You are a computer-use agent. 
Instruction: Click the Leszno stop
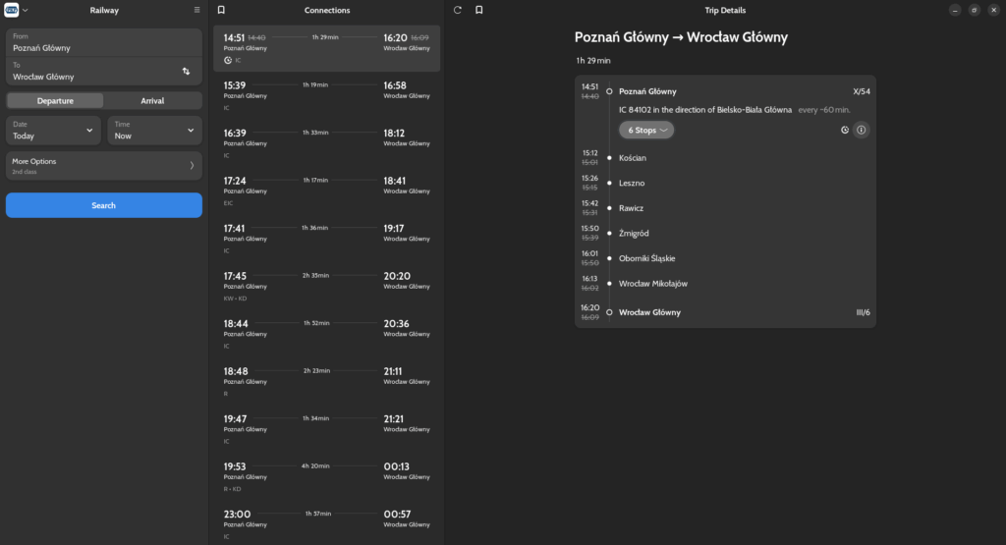tap(632, 183)
